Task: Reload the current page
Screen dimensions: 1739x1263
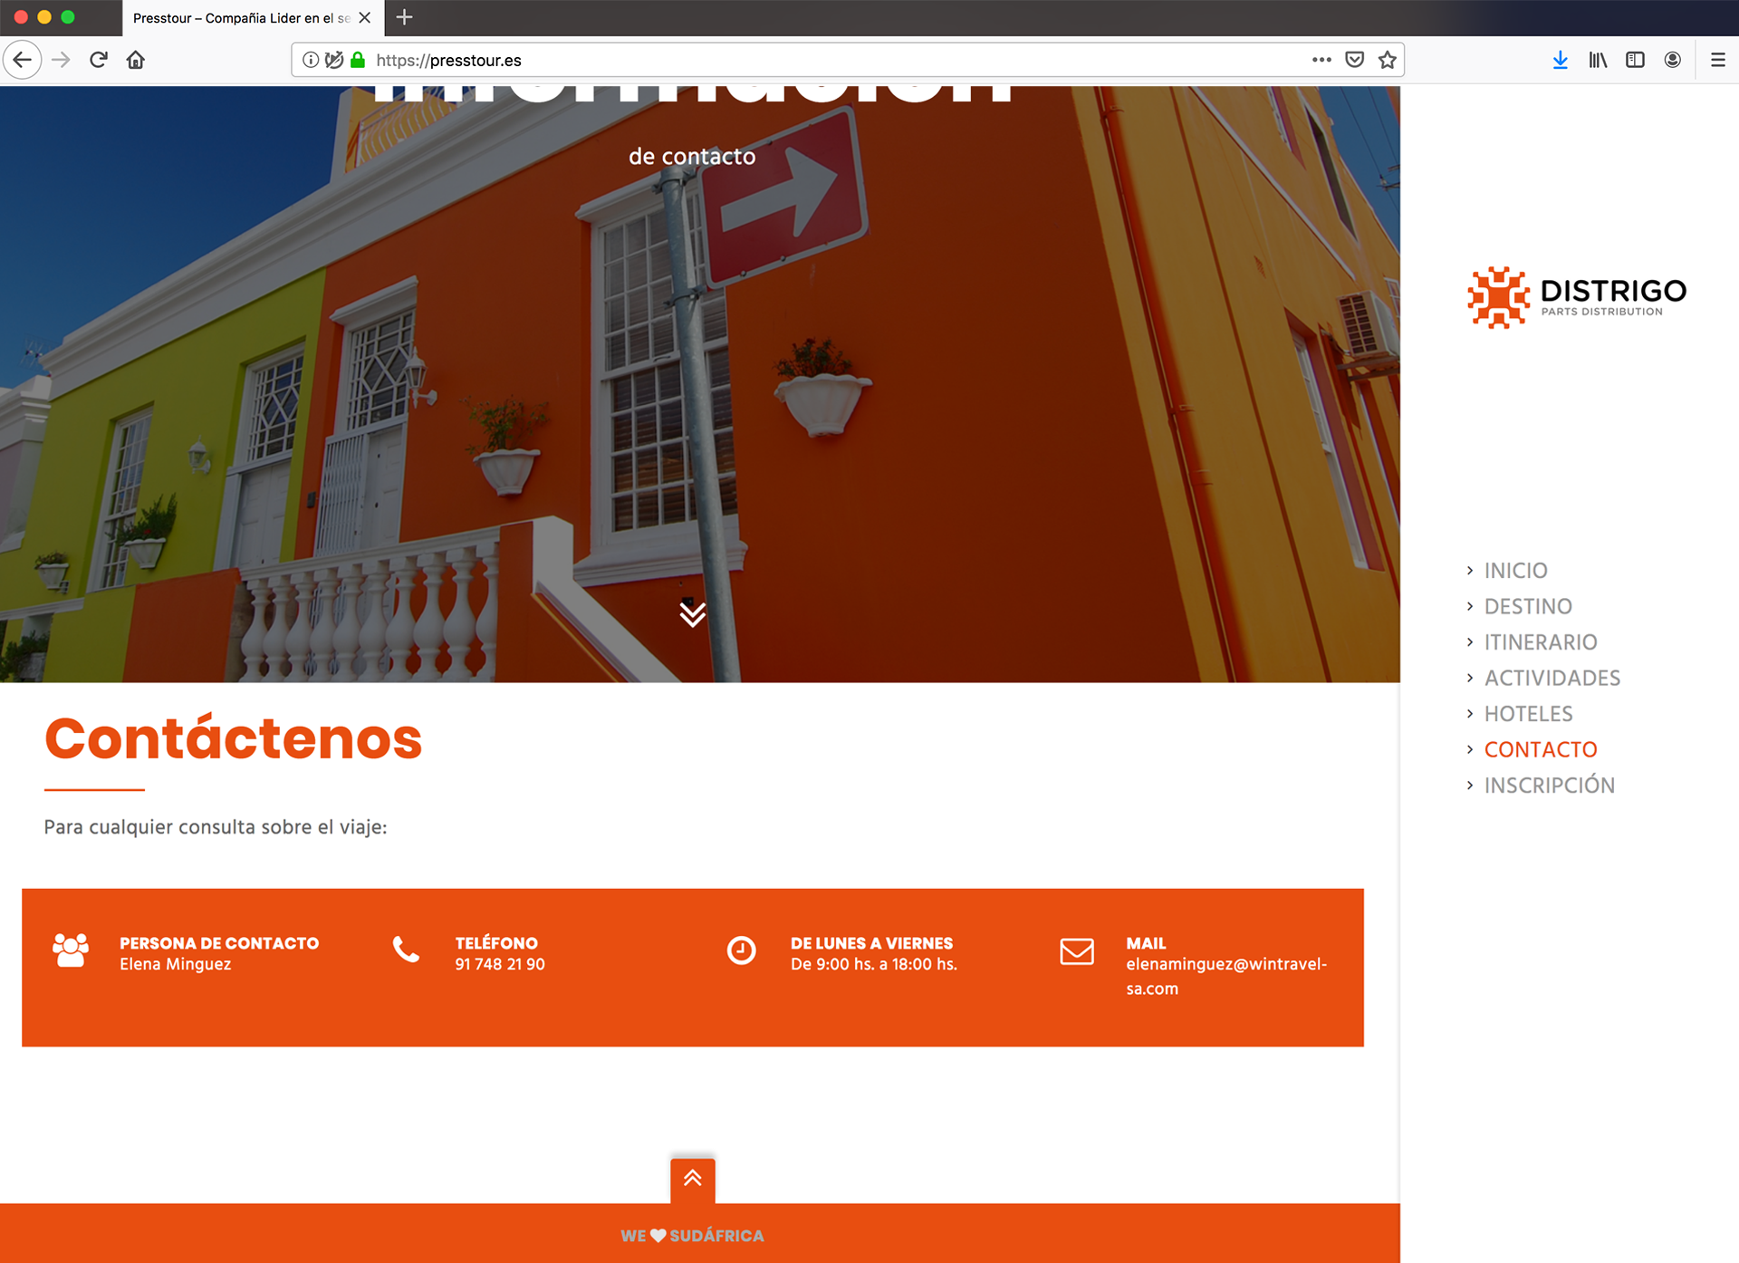Action: [99, 60]
